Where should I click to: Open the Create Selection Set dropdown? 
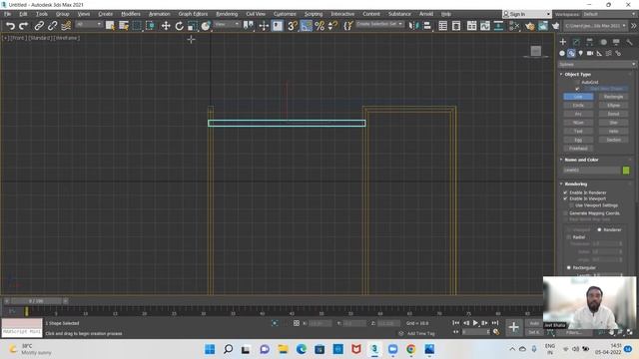tap(379, 24)
